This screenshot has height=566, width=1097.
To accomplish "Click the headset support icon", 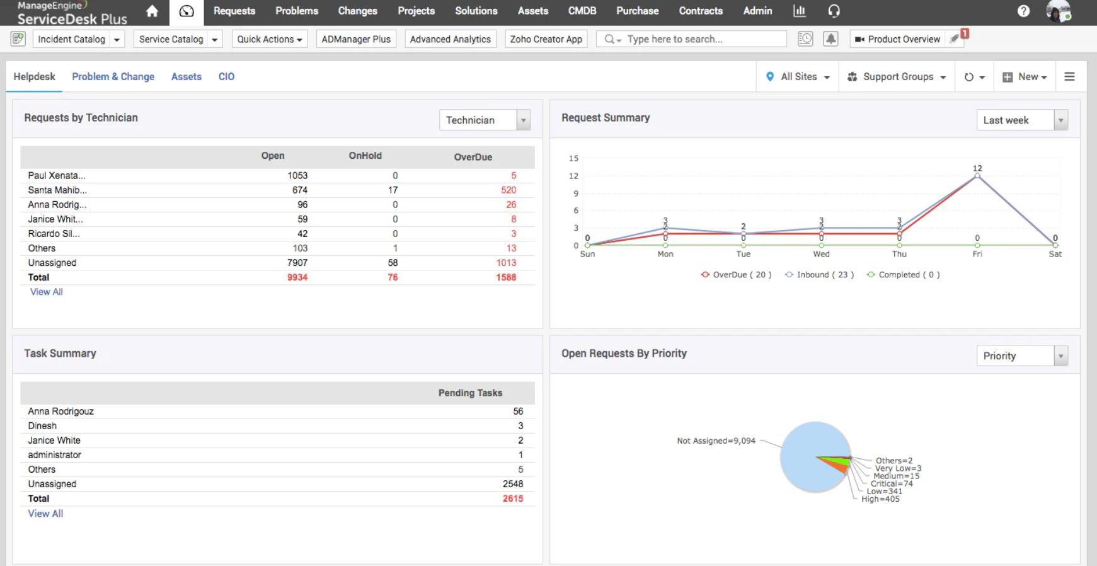I will [x=834, y=11].
